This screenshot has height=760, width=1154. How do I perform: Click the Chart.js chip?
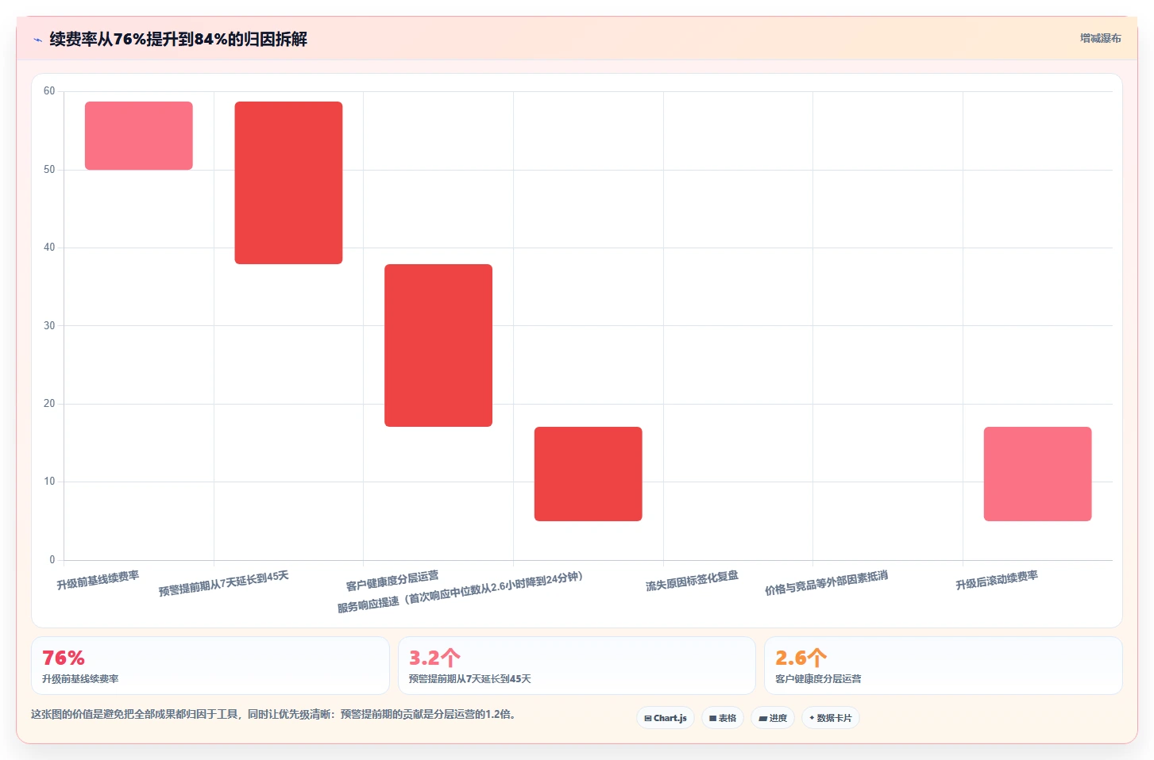click(666, 718)
